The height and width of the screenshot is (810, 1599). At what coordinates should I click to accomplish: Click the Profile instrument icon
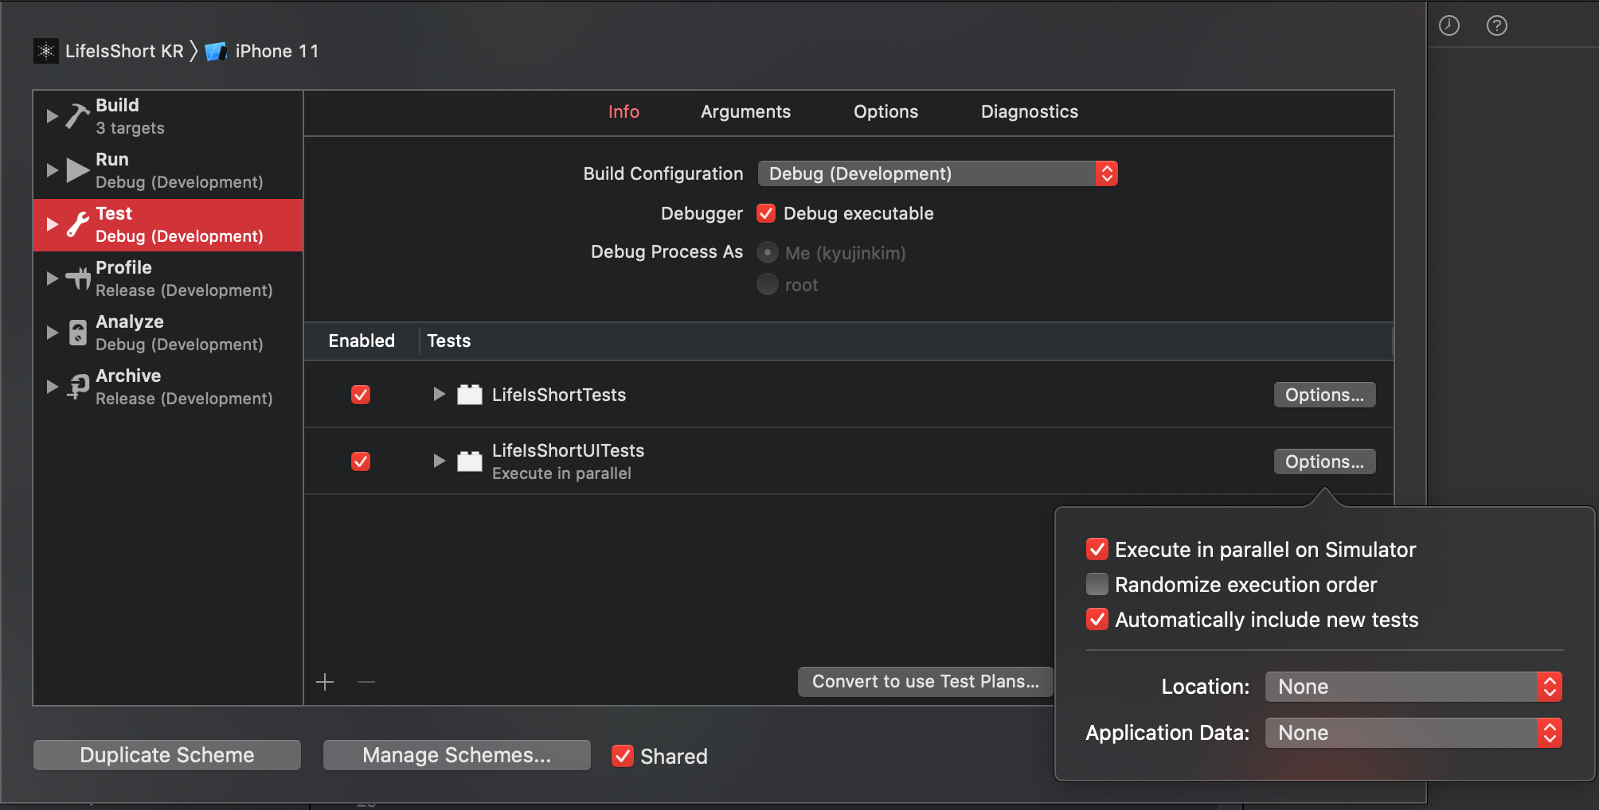(x=77, y=278)
